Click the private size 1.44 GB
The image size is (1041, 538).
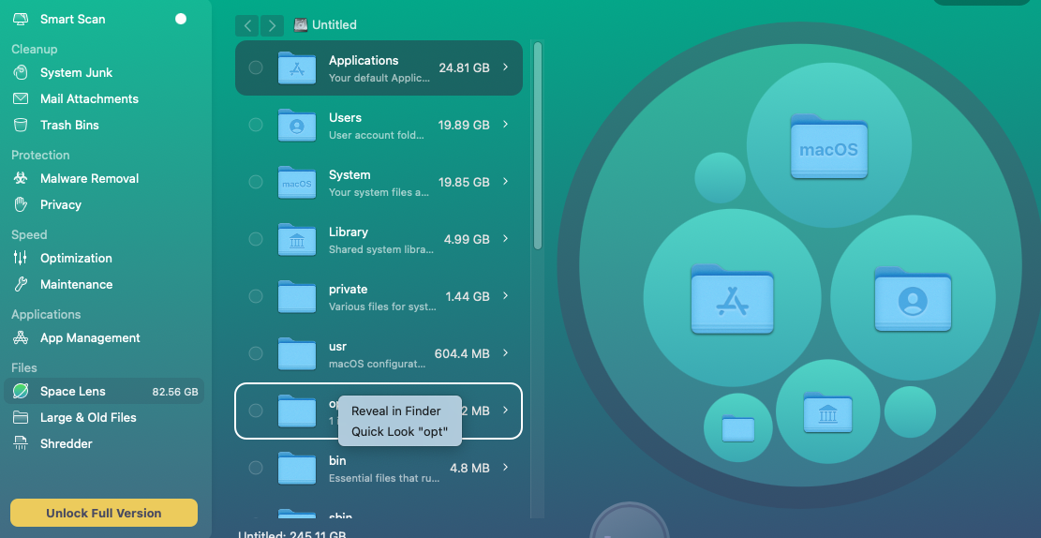[x=468, y=296]
